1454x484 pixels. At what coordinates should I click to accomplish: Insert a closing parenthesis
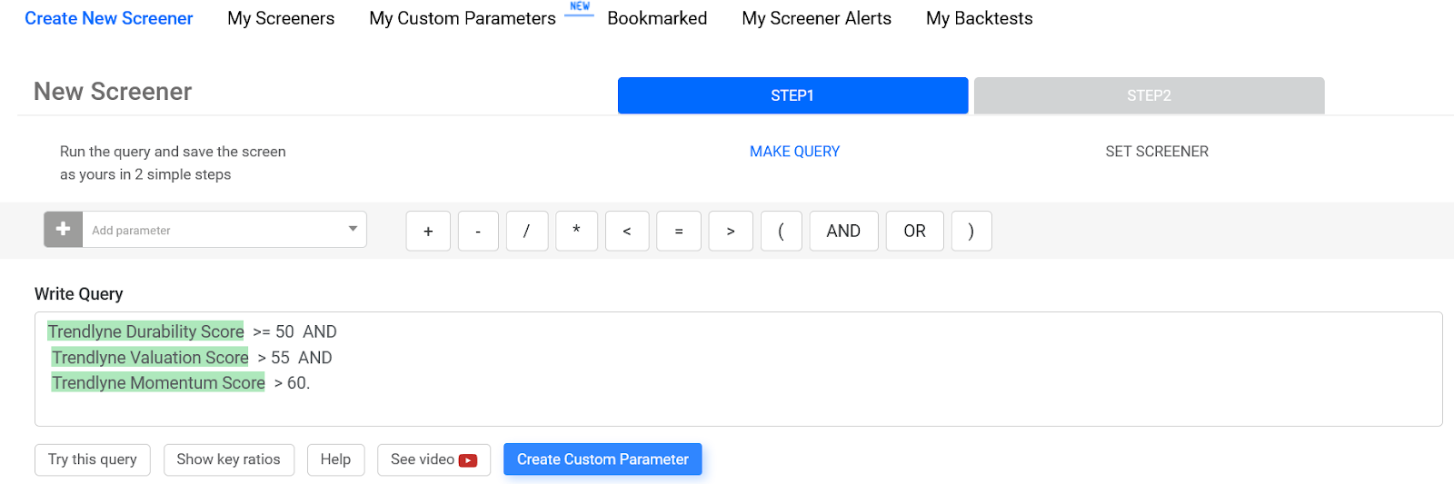[971, 231]
